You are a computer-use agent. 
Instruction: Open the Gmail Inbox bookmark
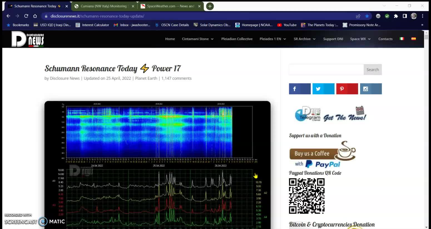(132, 25)
